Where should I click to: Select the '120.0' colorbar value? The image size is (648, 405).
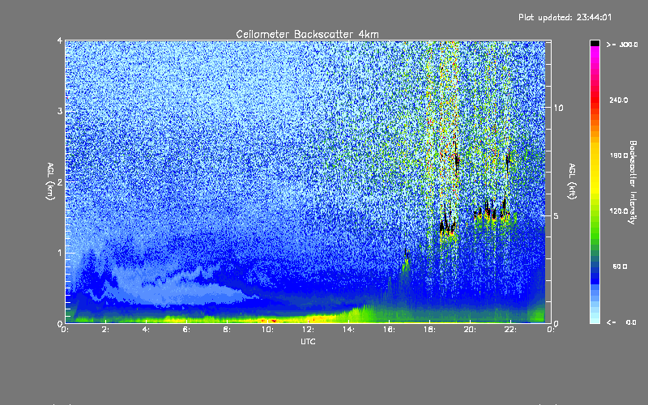pos(619,211)
